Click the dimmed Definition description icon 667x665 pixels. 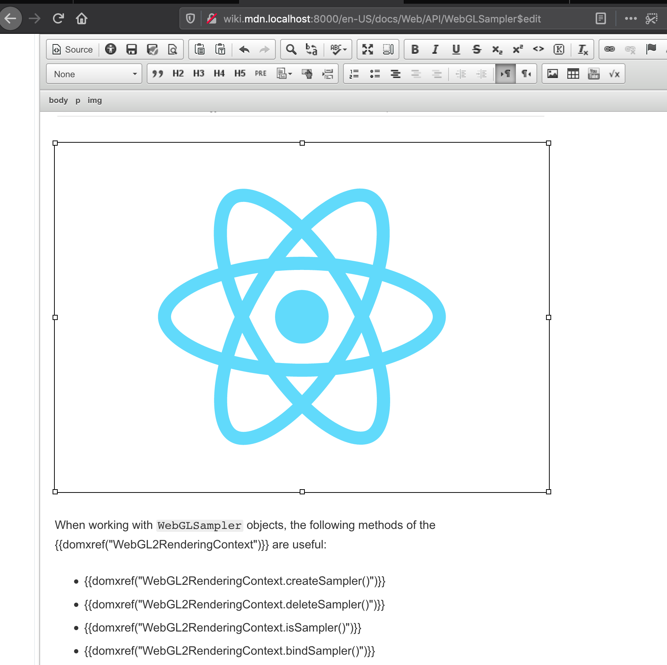(x=436, y=74)
